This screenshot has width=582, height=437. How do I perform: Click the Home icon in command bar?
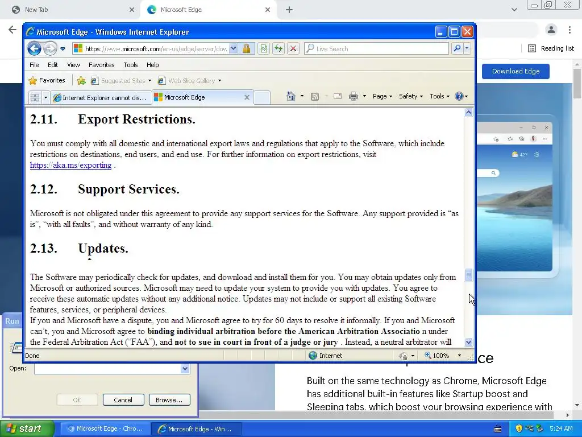[290, 96]
